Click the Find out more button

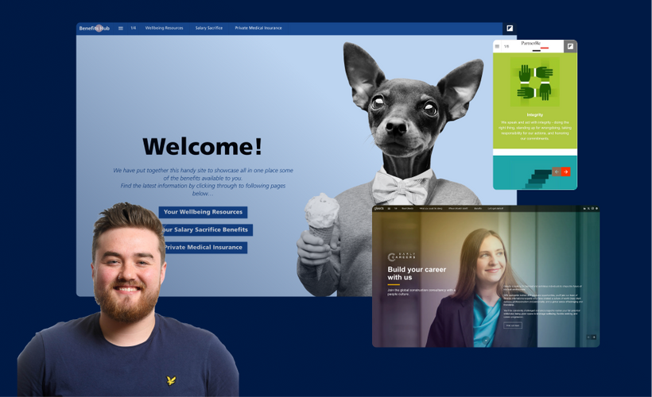tap(513, 325)
